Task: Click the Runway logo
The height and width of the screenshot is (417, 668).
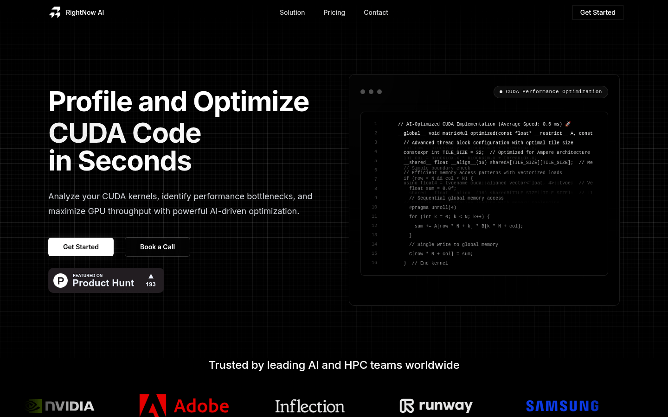Action: (x=436, y=406)
